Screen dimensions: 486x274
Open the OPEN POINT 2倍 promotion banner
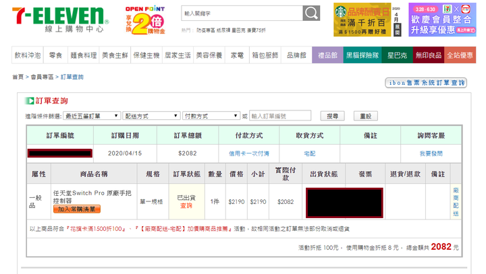[145, 20]
